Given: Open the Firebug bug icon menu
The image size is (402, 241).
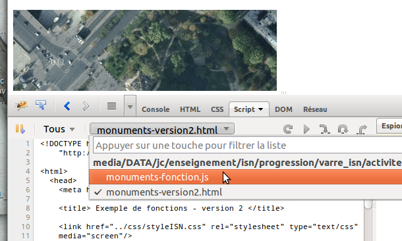Looking at the screenshot, I should 21,105.
